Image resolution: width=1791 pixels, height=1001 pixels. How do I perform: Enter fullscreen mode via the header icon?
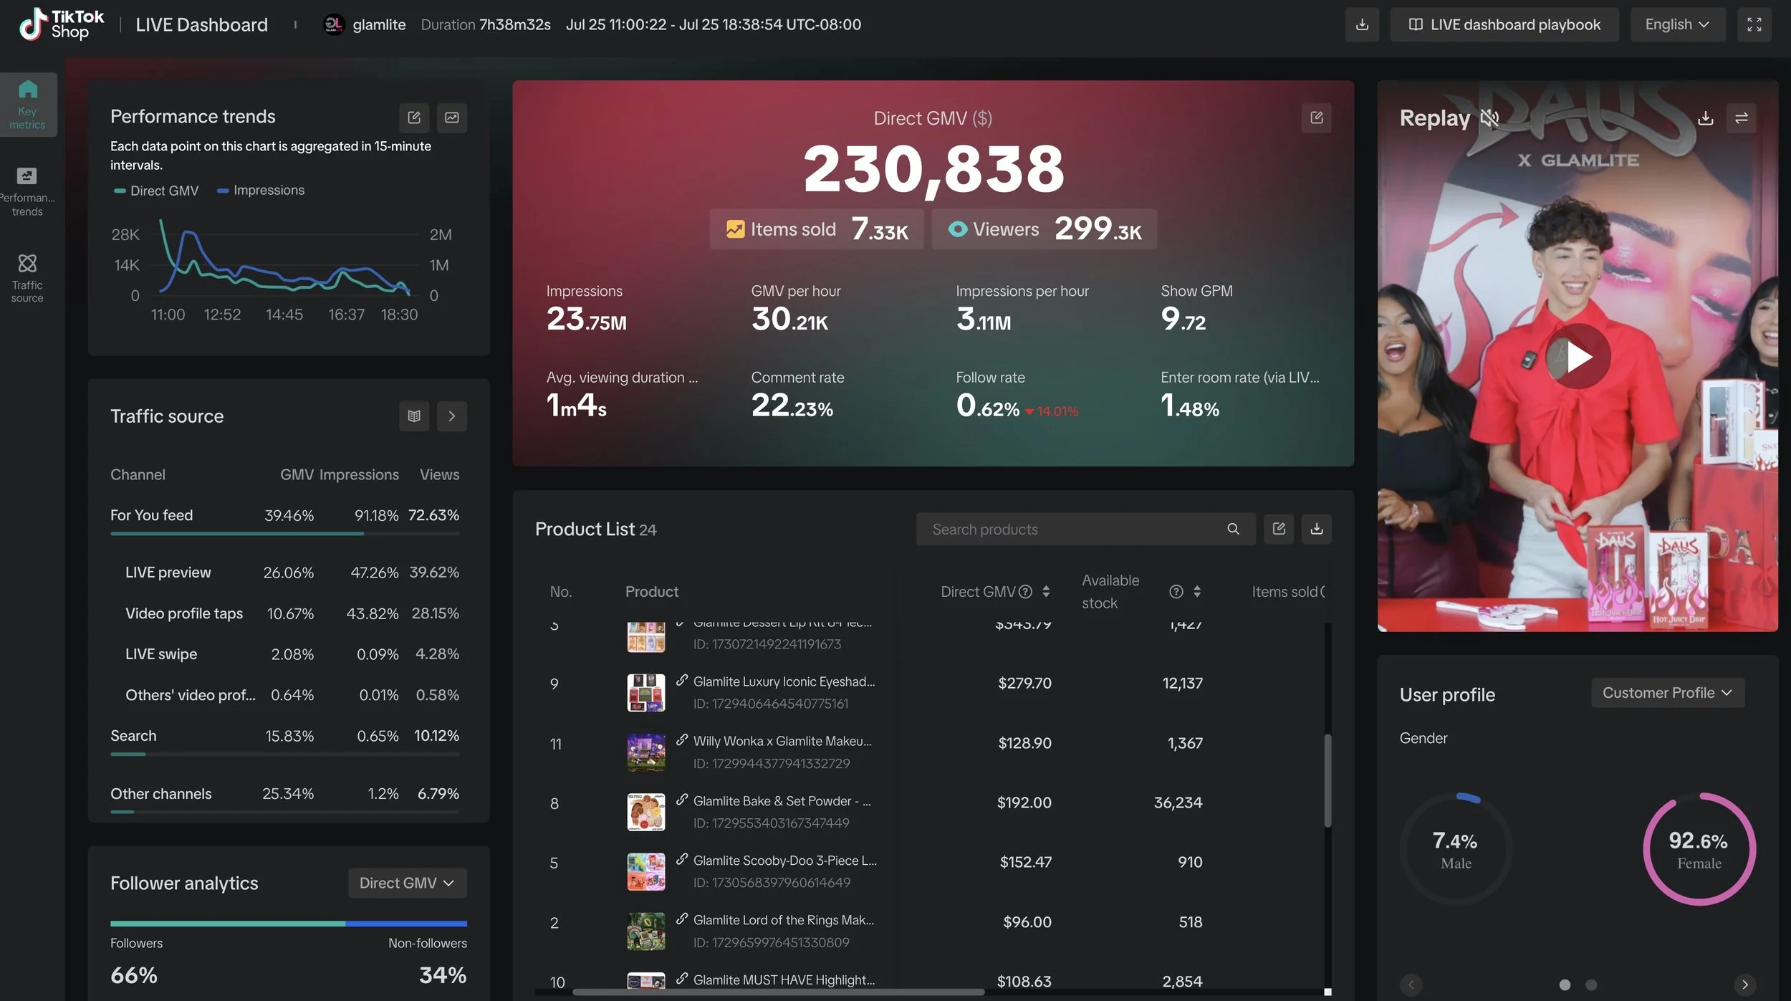tap(1754, 24)
